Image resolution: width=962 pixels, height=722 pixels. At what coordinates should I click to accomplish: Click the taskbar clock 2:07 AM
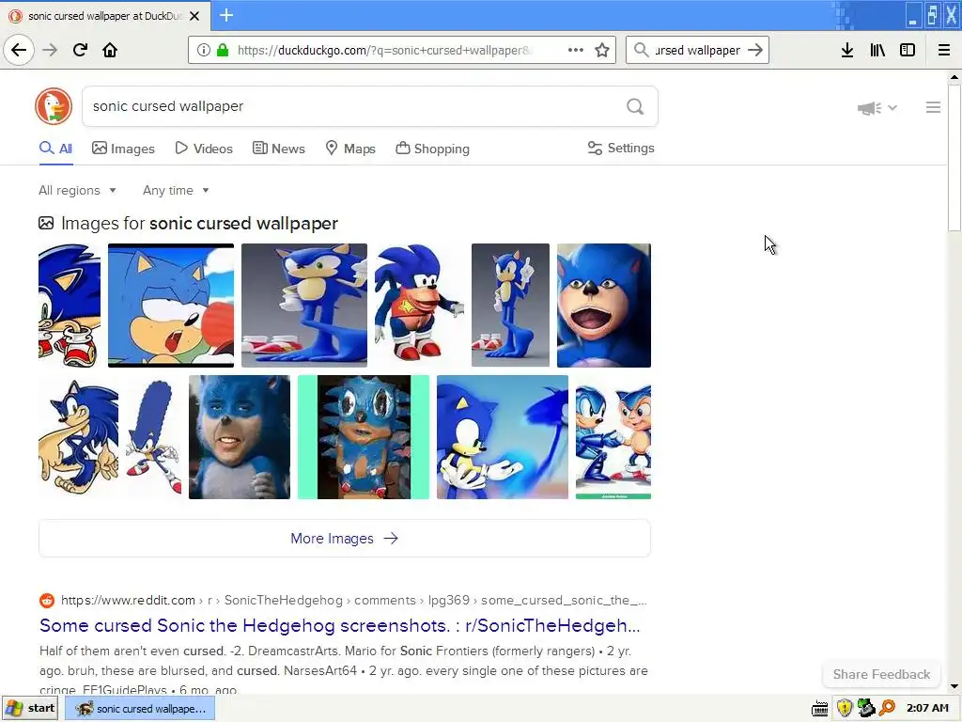click(x=927, y=708)
